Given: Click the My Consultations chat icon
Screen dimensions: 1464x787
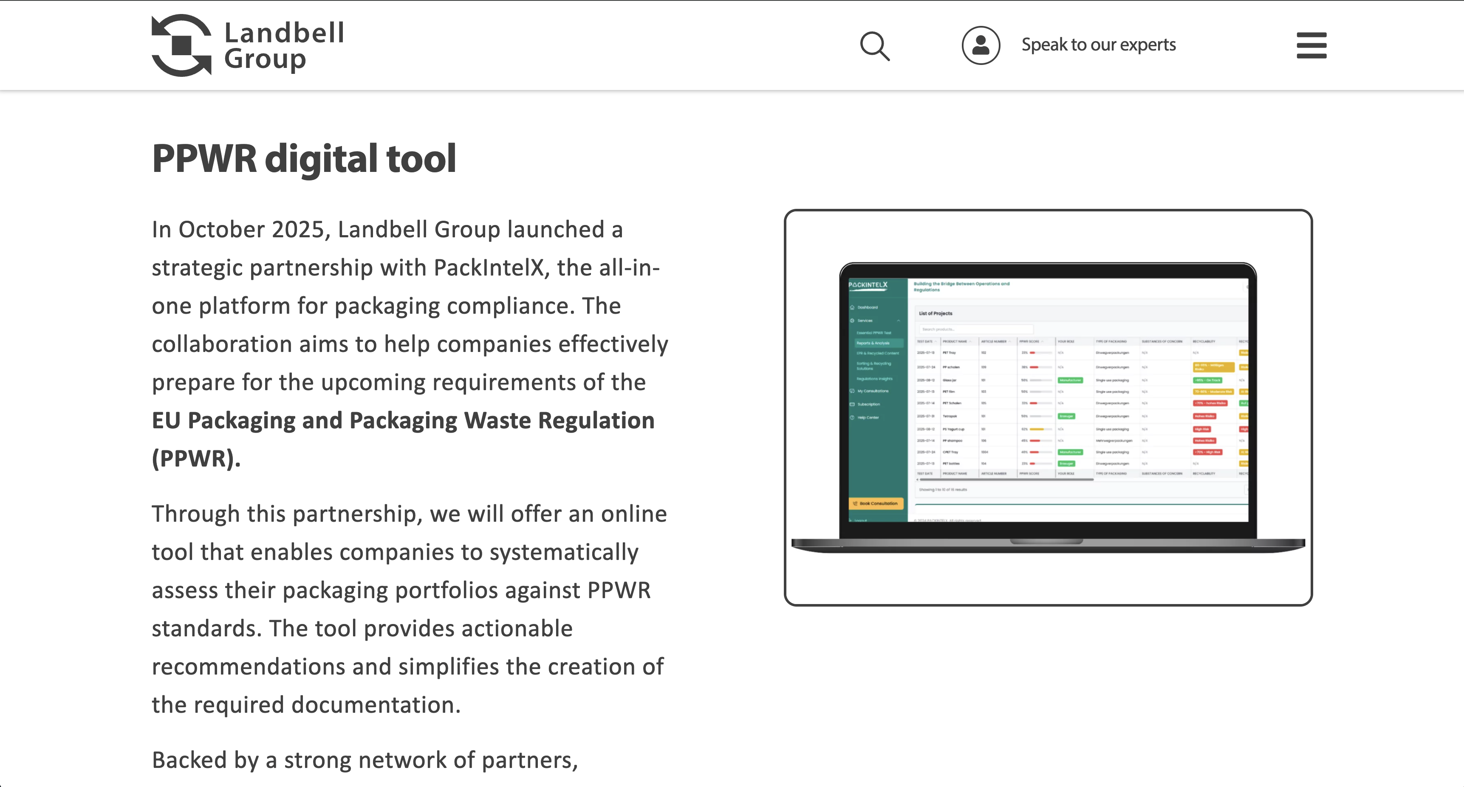Looking at the screenshot, I should pyautogui.click(x=853, y=391).
